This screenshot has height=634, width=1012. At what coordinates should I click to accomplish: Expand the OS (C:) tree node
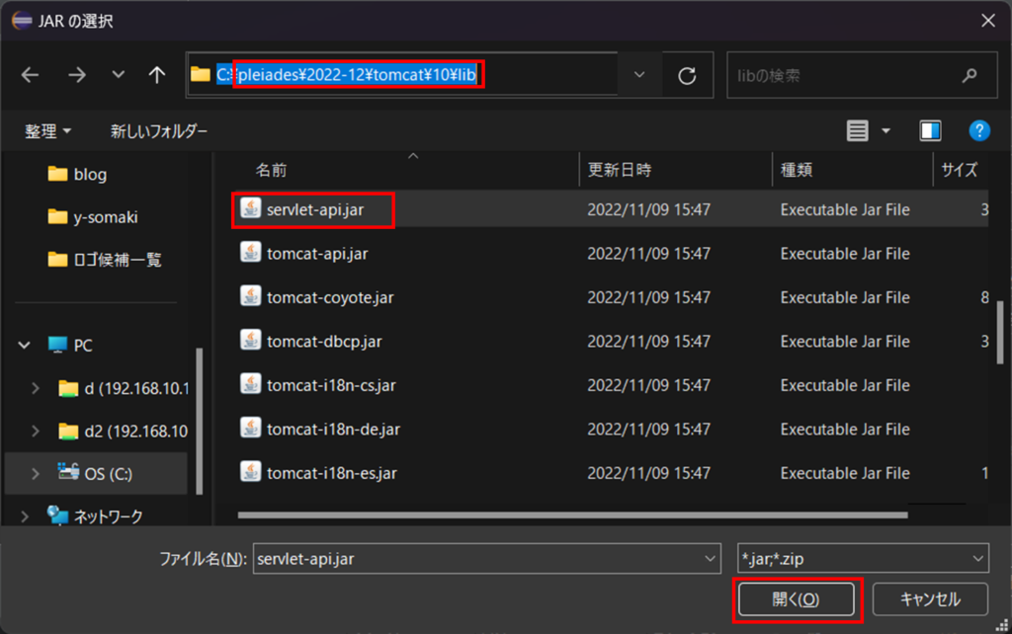pos(37,474)
